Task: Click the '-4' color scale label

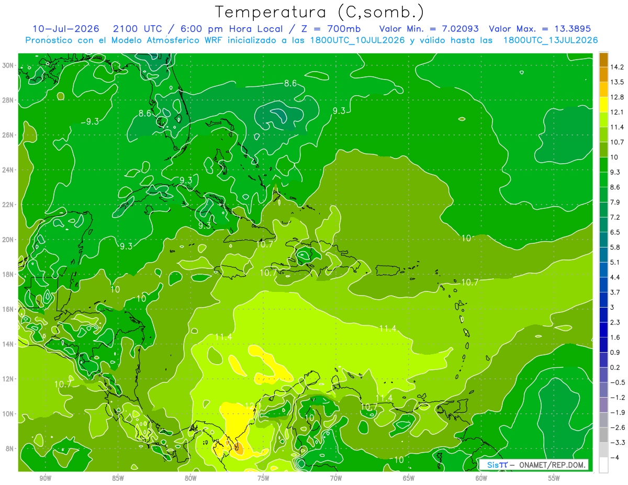Action: pyautogui.click(x=614, y=457)
